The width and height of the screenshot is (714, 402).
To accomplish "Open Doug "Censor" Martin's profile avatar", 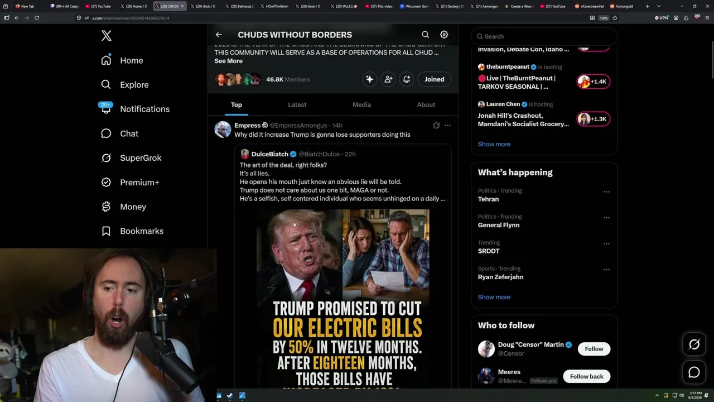I will pyautogui.click(x=486, y=349).
